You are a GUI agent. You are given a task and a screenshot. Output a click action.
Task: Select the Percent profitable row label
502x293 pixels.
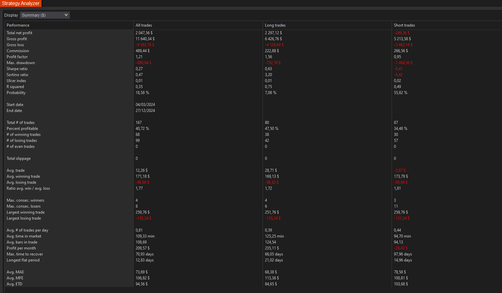click(x=22, y=129)
